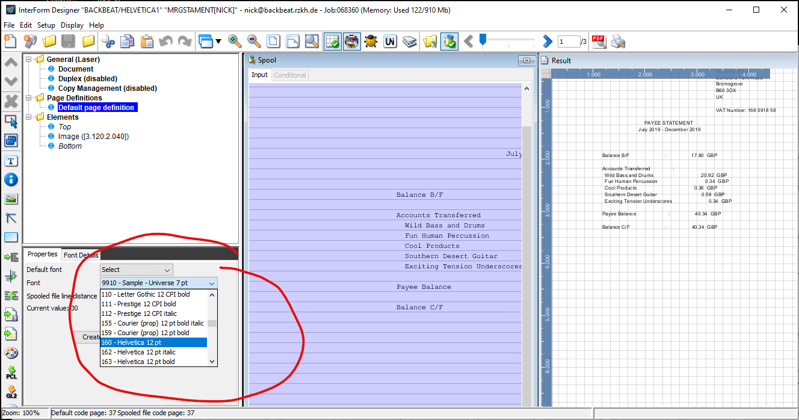
Task: Click the bug (debug) icon
Action: [371, 41]
